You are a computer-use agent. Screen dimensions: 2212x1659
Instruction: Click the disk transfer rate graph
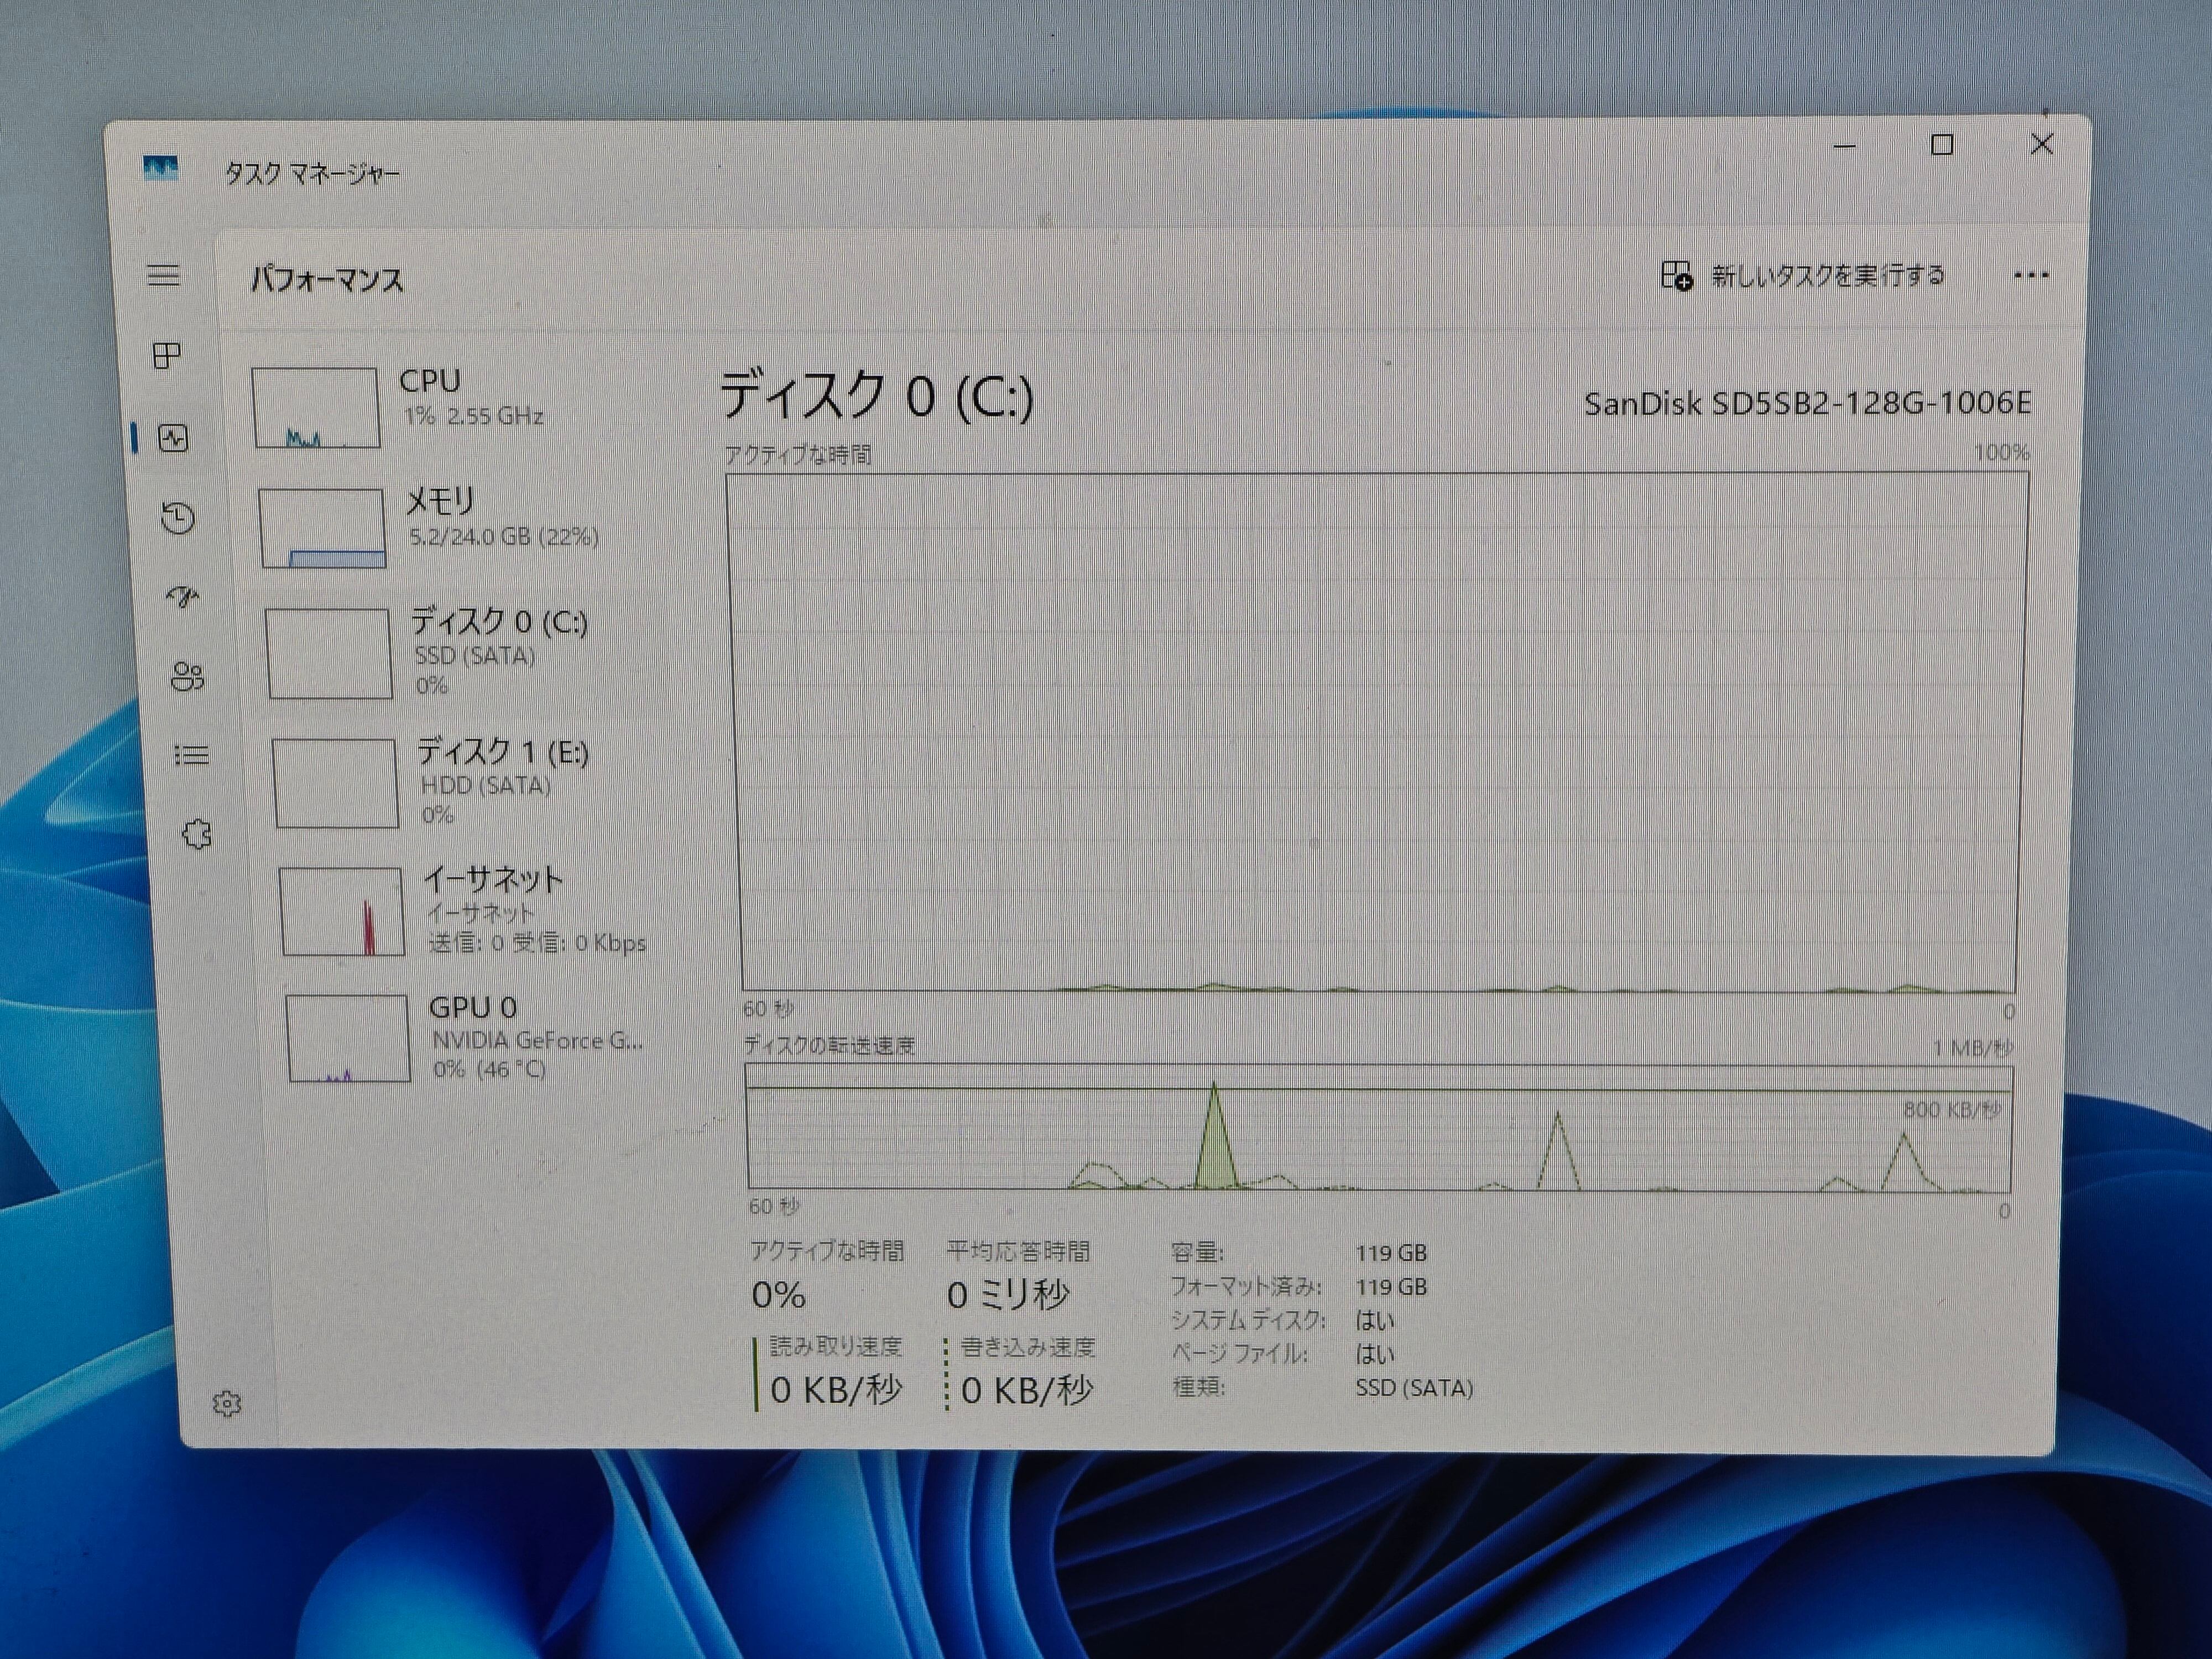point(1378,1128)
